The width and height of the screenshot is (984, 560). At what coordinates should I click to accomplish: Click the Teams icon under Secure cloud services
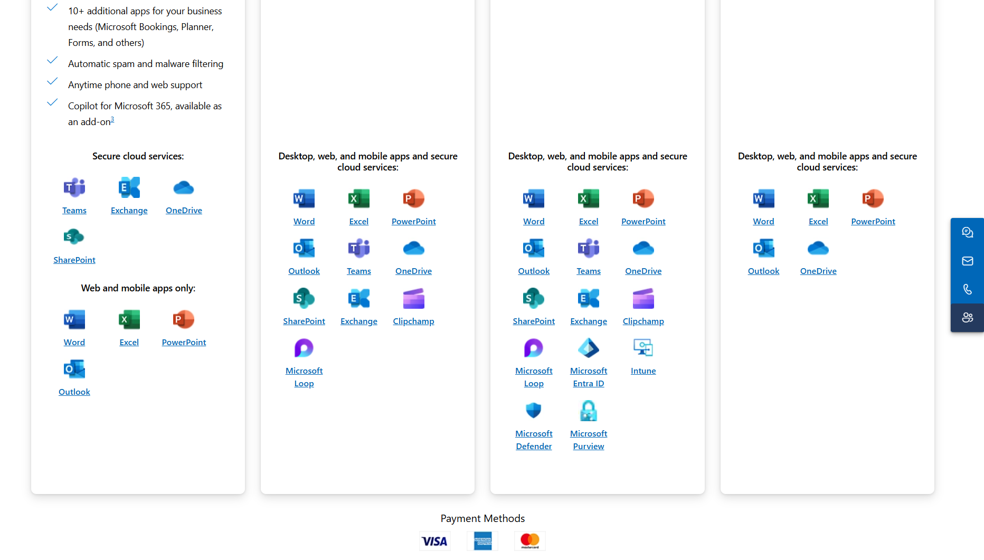click(x=74, y=188)
